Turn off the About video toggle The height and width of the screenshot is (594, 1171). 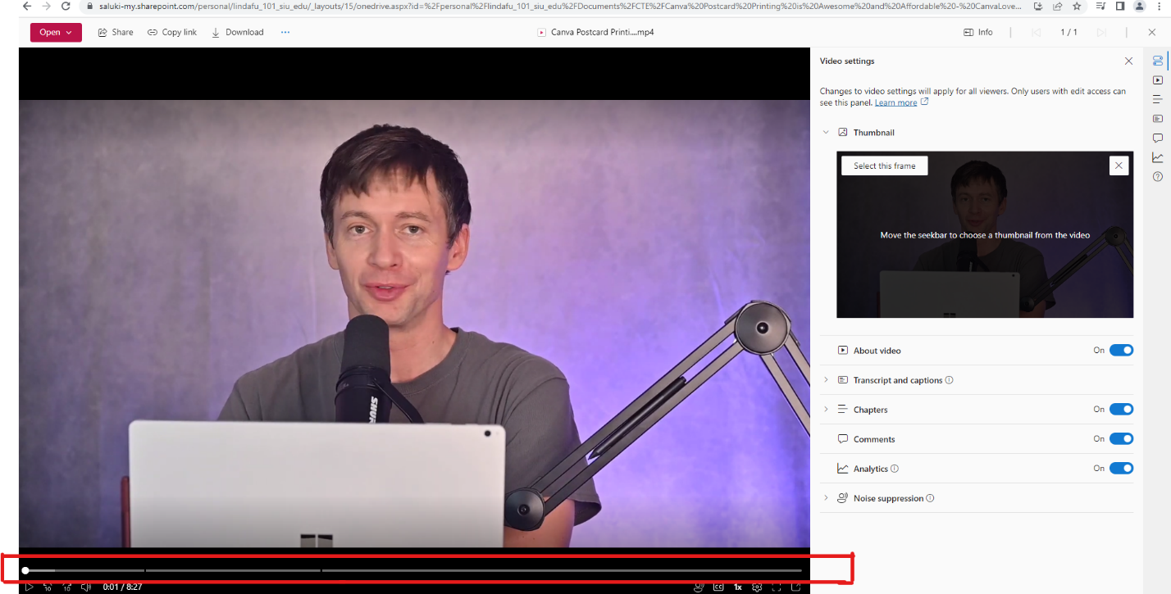coord(1121,350)
